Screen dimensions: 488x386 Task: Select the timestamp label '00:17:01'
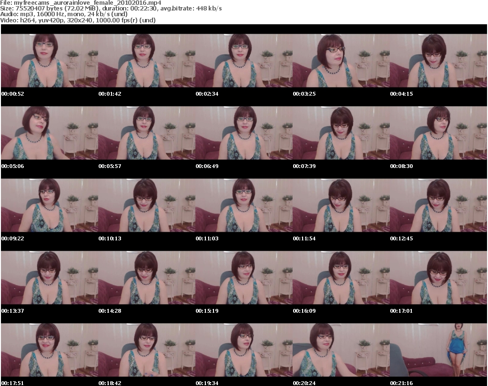point(401,311)
